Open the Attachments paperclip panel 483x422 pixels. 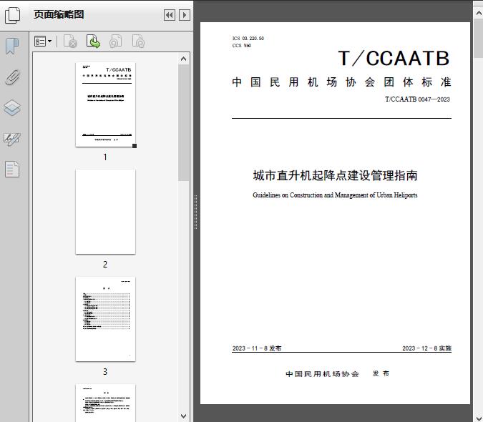[x=13, y=77]
